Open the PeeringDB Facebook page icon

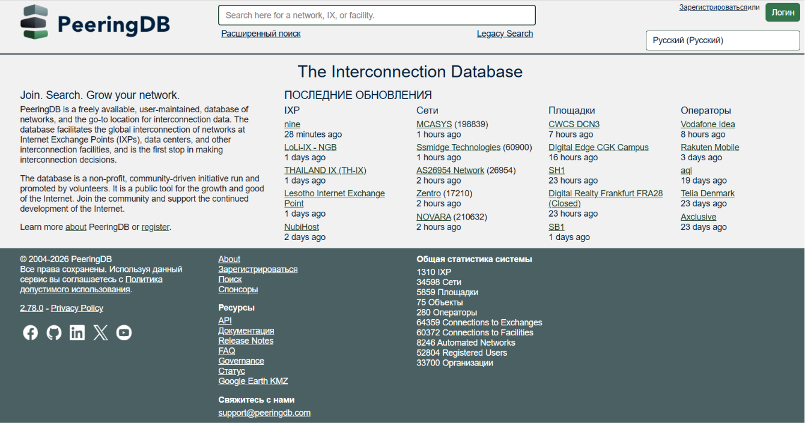[30, 332]
